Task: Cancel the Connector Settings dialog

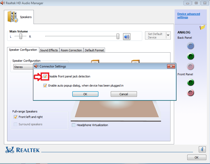Action: tap(124, 94)
